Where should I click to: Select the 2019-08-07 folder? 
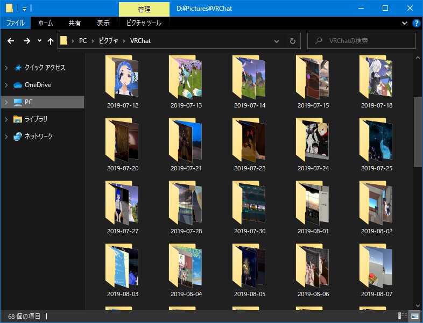[x=377, y=270]
